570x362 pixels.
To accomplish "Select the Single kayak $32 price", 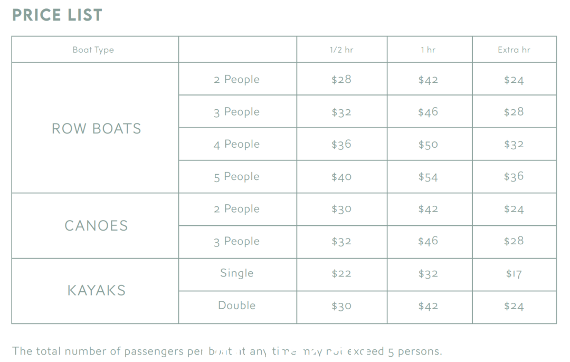I will coord(428,274).
